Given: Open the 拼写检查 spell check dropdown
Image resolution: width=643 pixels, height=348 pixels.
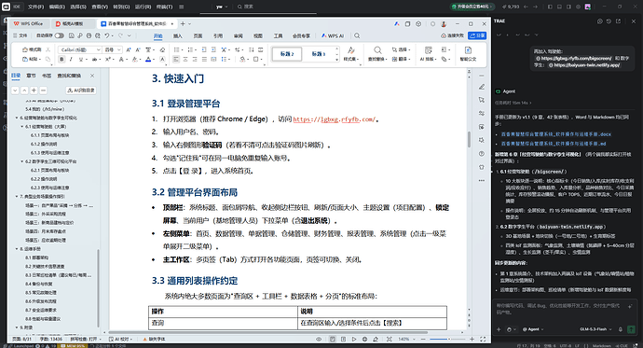Looking at the screenshot, I should [x=86, y=339].
